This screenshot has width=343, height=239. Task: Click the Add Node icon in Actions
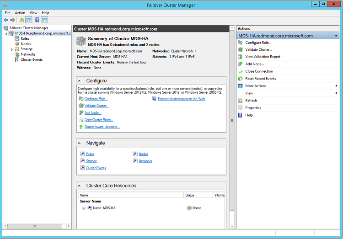pos(240,64)
